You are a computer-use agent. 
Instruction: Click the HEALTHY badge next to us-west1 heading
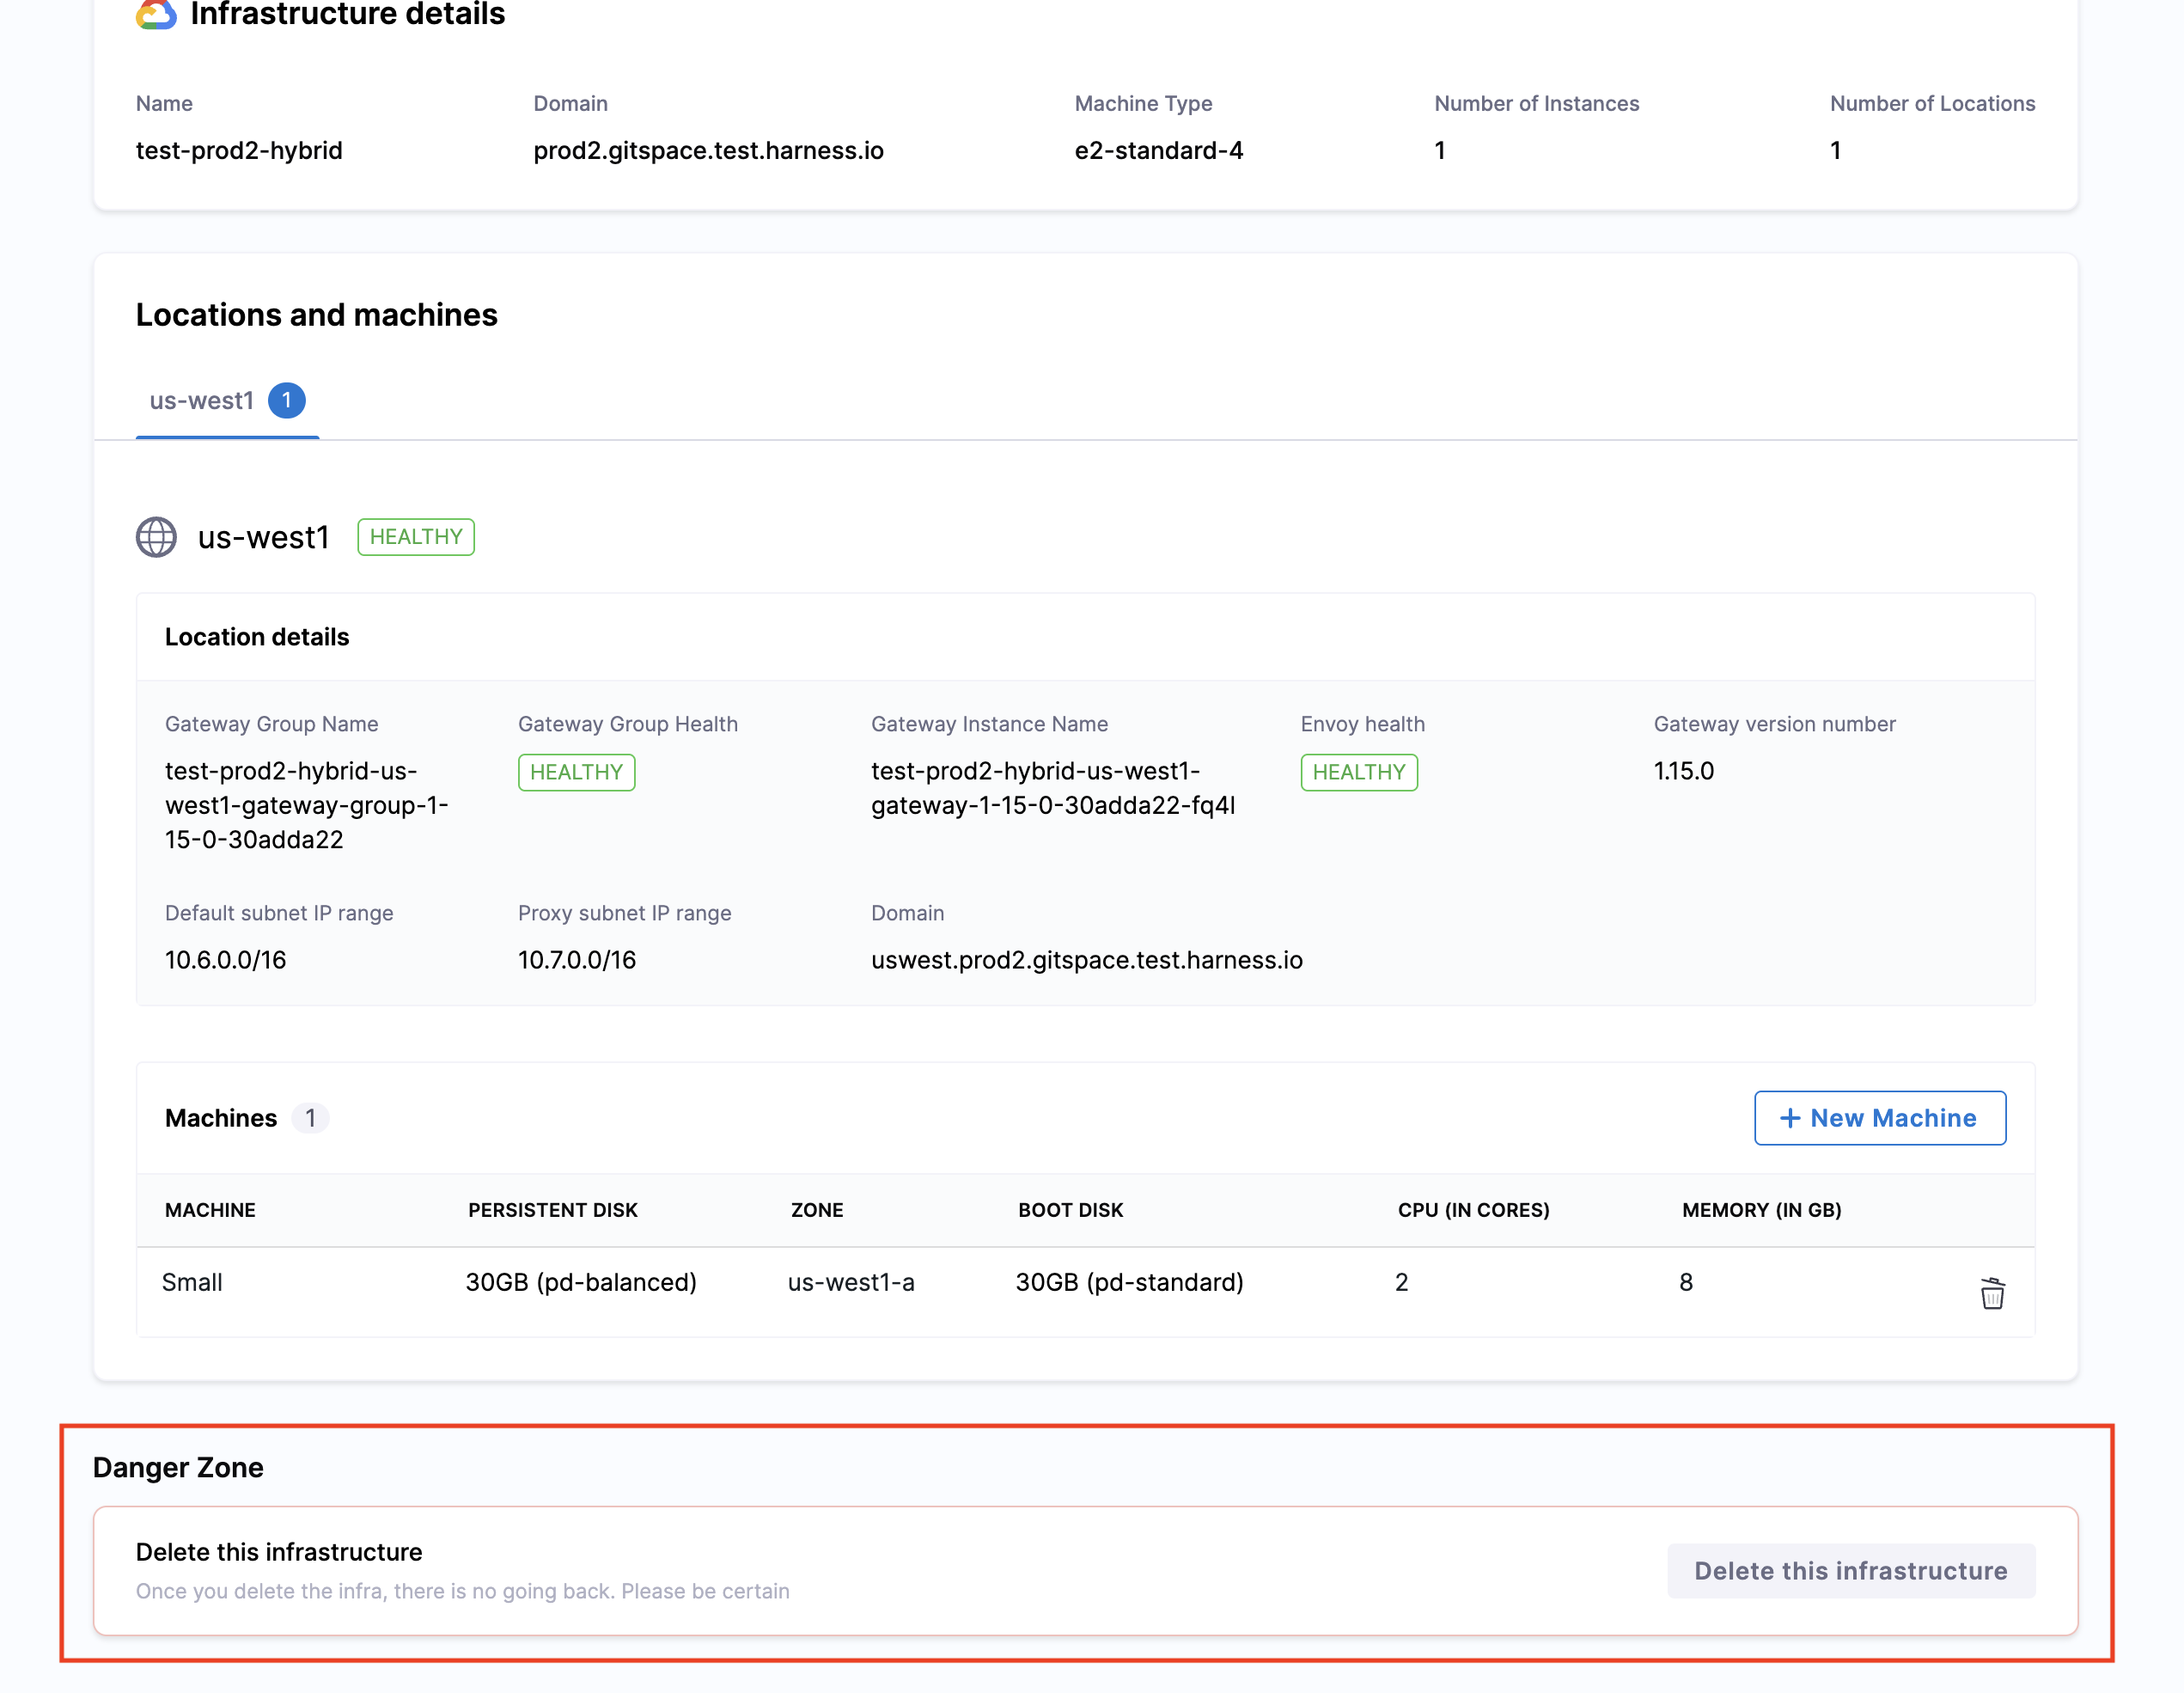tap(415, 537)
